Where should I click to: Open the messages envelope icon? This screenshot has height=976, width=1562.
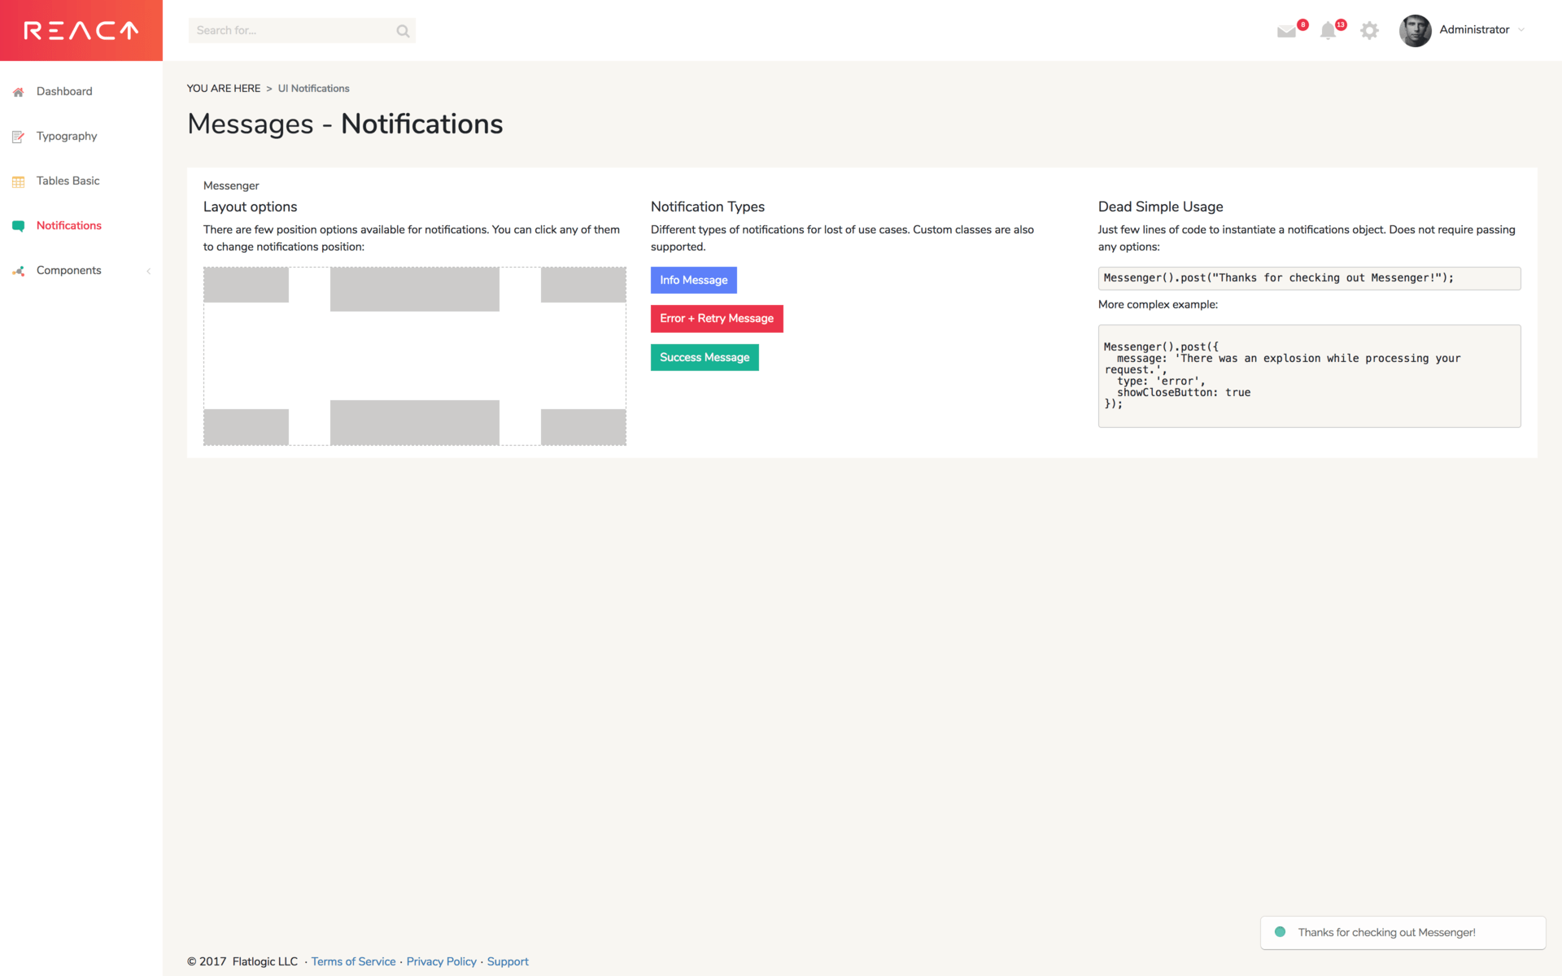pyautogui.click(x=1287, y=31)
